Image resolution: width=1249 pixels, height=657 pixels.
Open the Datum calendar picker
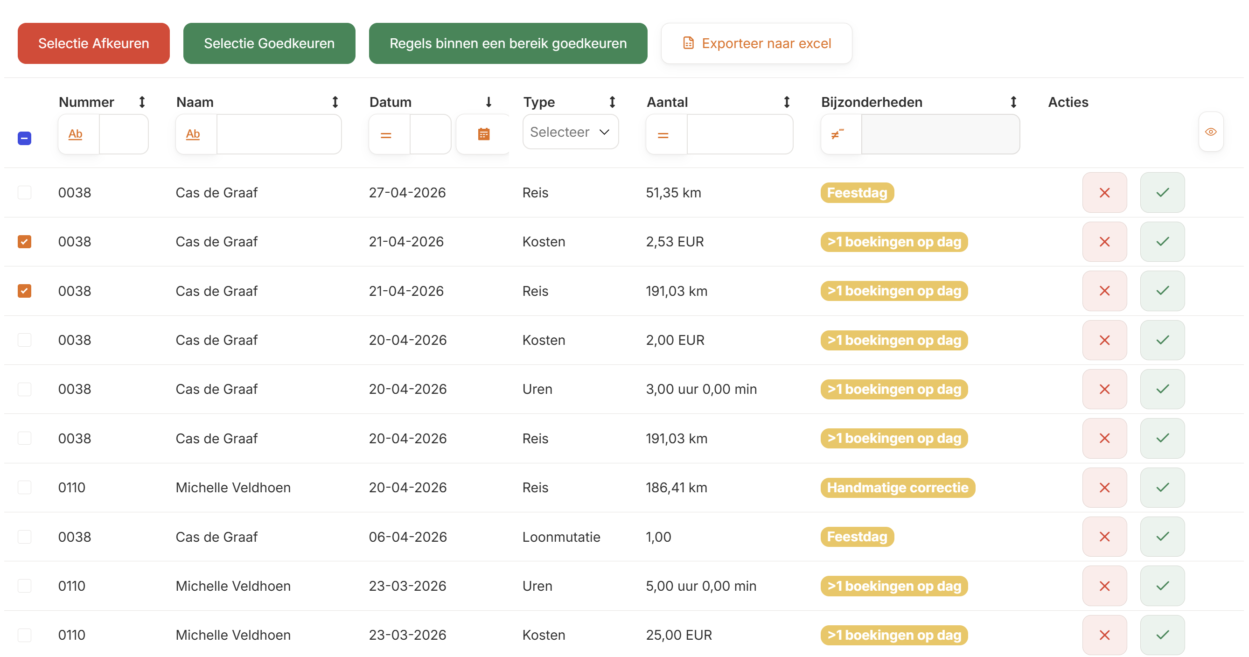(x=483, y=134)
